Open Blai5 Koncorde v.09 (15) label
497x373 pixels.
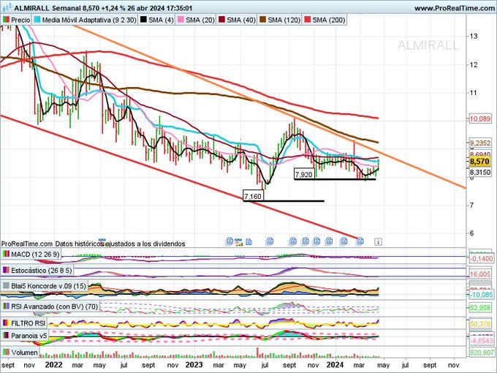click(48, 286)
